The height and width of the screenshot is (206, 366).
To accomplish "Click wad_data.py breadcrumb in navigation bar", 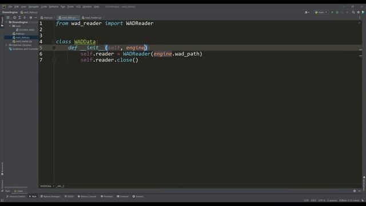I will 29,13.
